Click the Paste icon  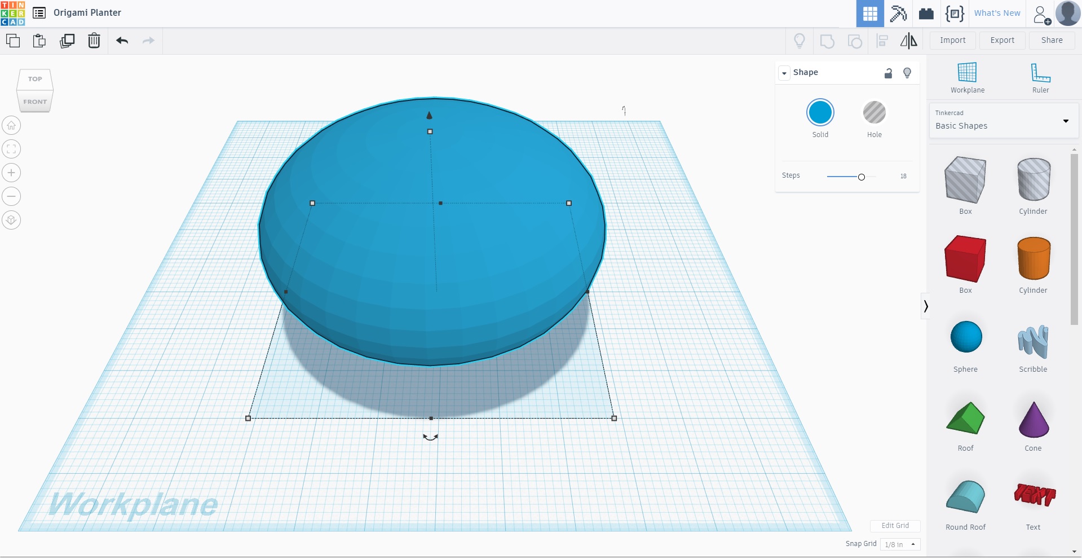(39, 41)
